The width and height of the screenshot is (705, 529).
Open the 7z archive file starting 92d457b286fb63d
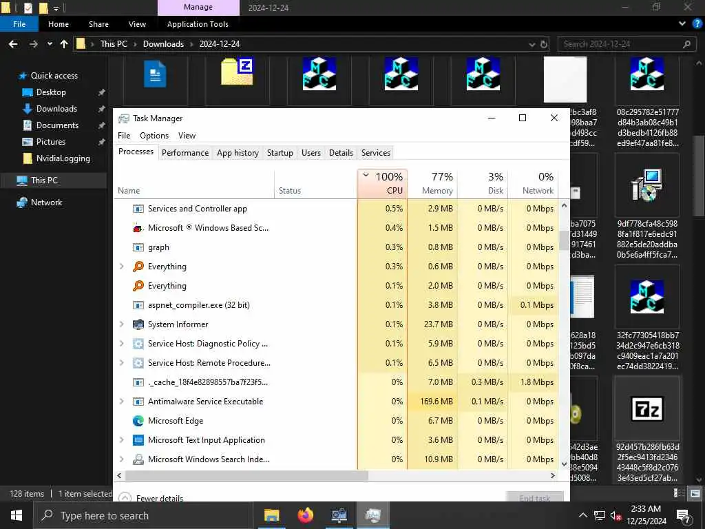tap(647, 408)
